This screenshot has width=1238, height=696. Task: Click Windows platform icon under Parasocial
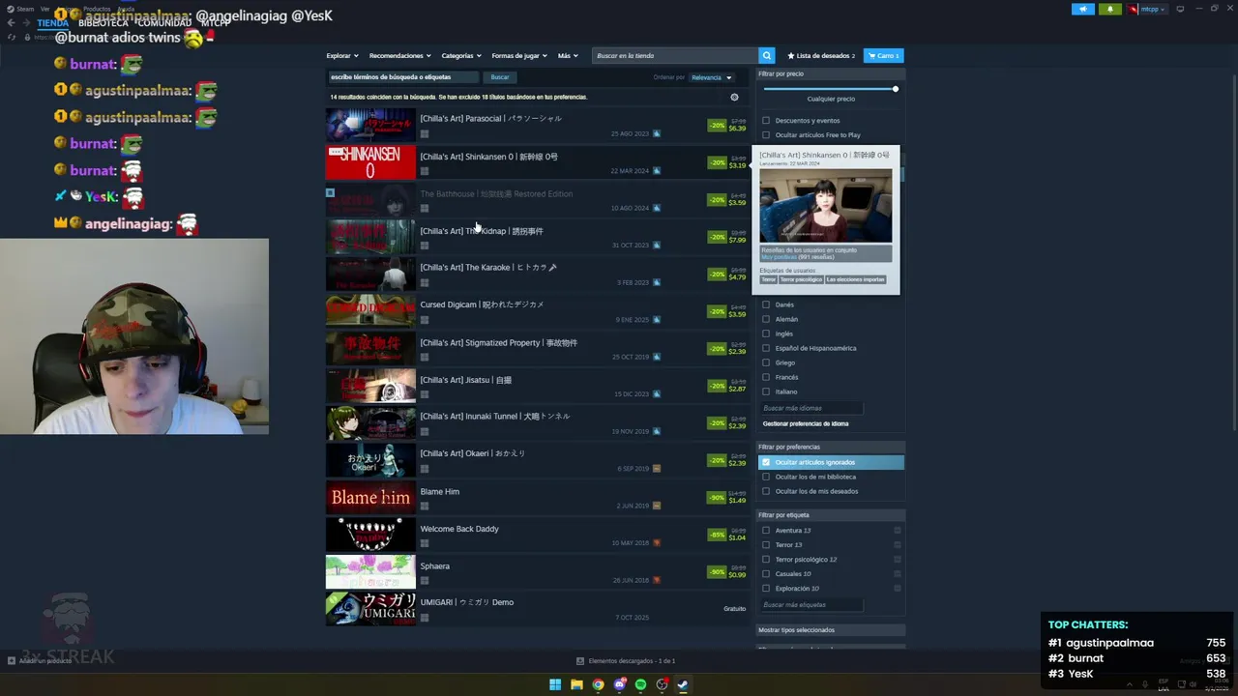point(424,133)
